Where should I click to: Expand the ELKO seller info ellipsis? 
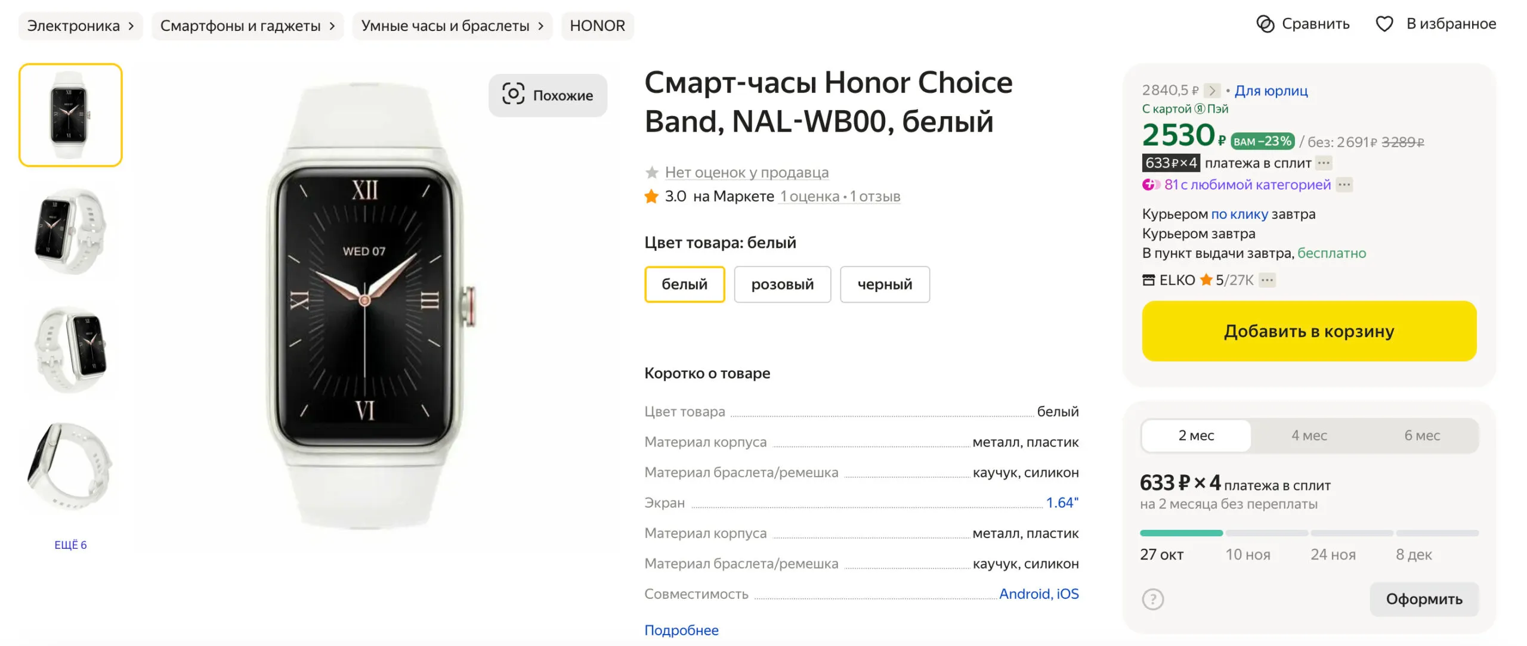click(1267, 279)
